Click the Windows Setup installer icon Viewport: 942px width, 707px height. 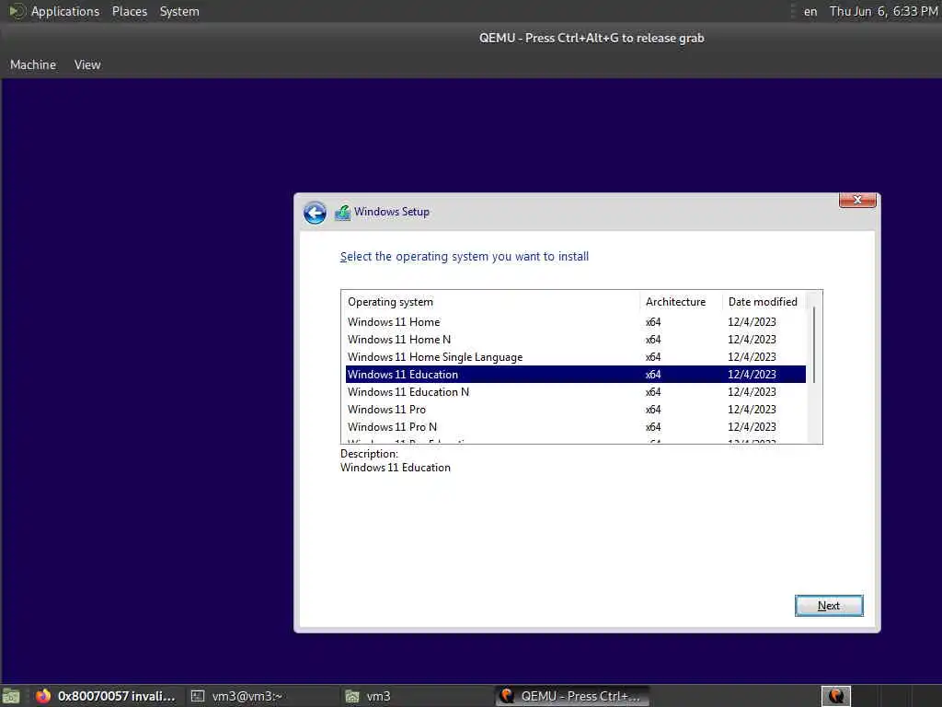tap(342, 213)
